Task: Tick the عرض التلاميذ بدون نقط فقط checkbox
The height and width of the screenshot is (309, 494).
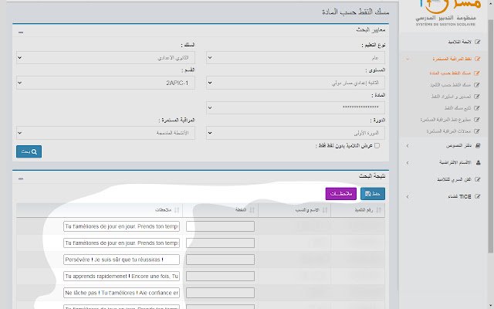Action: [x=377, y=146]
